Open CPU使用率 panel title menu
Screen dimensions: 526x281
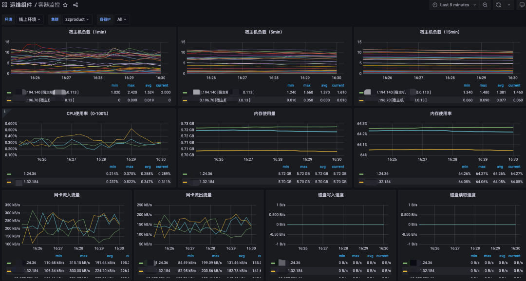click(87, 113)
